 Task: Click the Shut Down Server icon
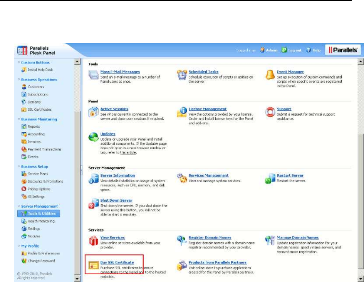point(93,204)
